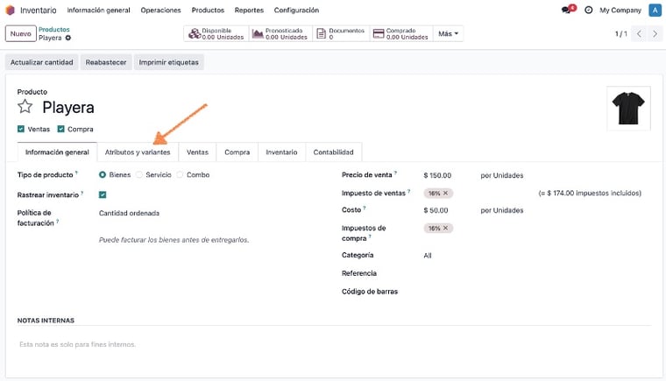The height and width of the screenshot is (381, 666).
Task: Switch to the Compra tab
Action: [237, 152]
